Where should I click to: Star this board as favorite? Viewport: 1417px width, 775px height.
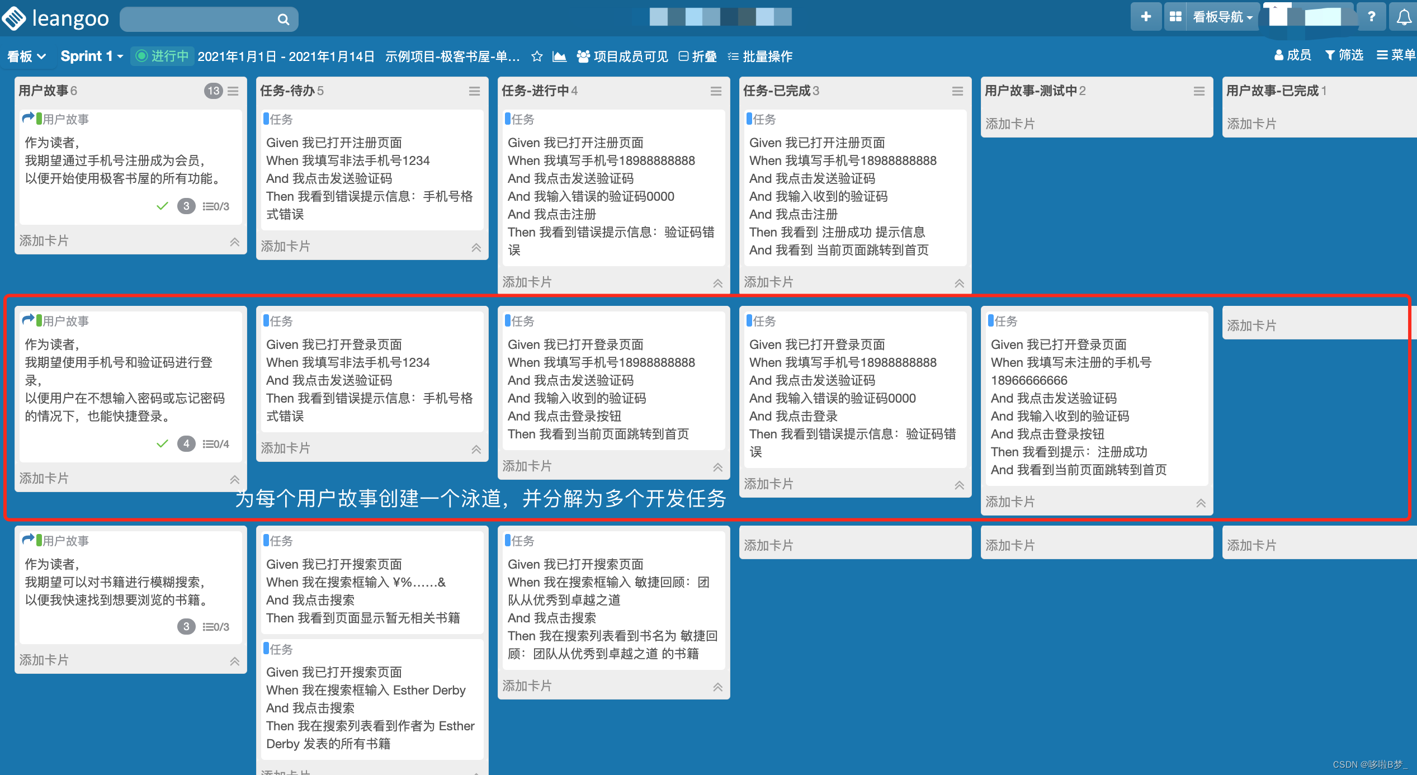point(537,56)
